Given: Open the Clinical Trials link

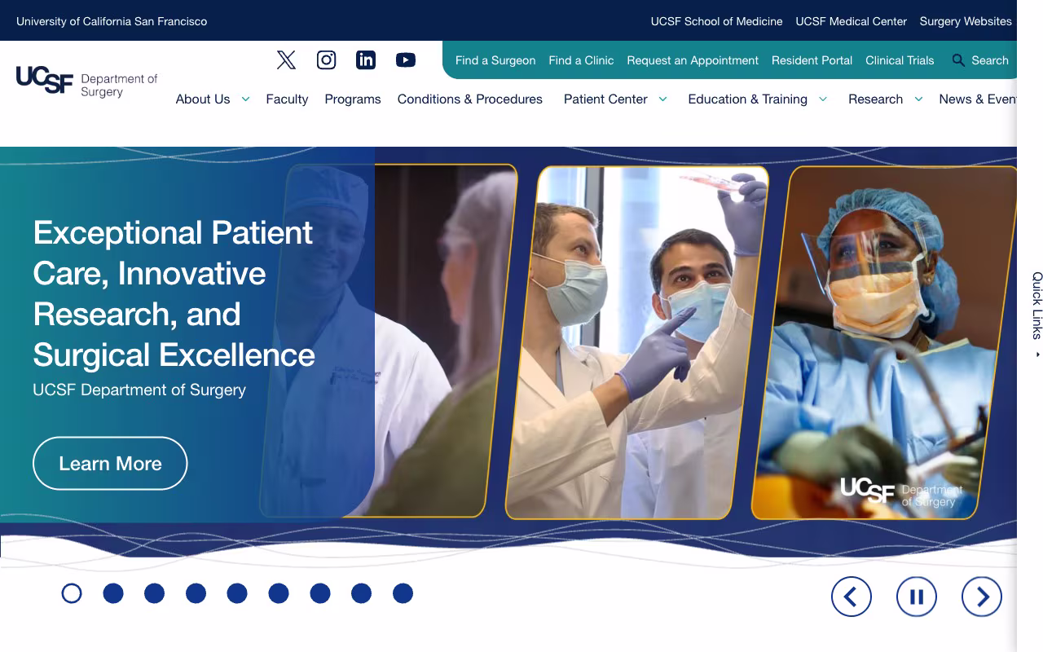Looking at the screenshot, I should click(900, 60).
